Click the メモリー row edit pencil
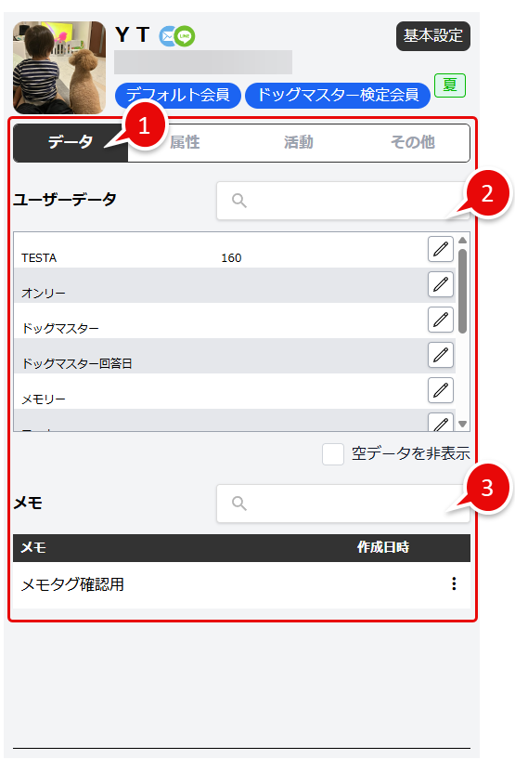This screenshot has width=515, height=759. tap(440, 390)
